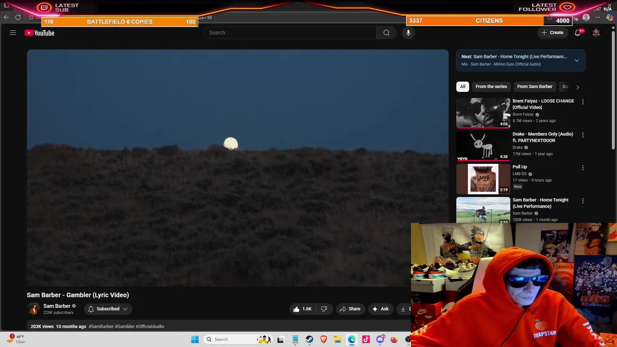Open the Pull Up video title
The image size is (617, 347).
[x=520, y=167]
